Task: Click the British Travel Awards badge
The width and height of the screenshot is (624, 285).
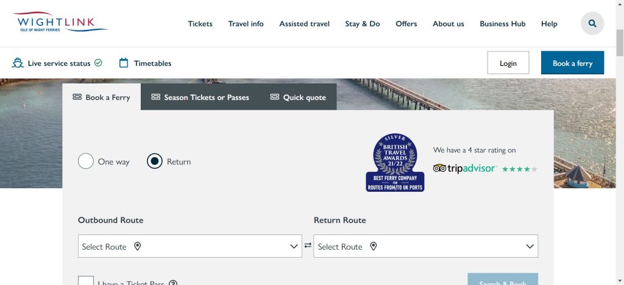Action: coord(395,163)
